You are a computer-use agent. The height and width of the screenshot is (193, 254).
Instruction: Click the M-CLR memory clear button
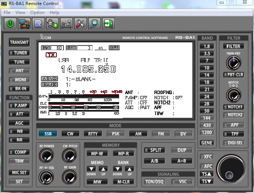pyautogui.click(x=123, y=182)
